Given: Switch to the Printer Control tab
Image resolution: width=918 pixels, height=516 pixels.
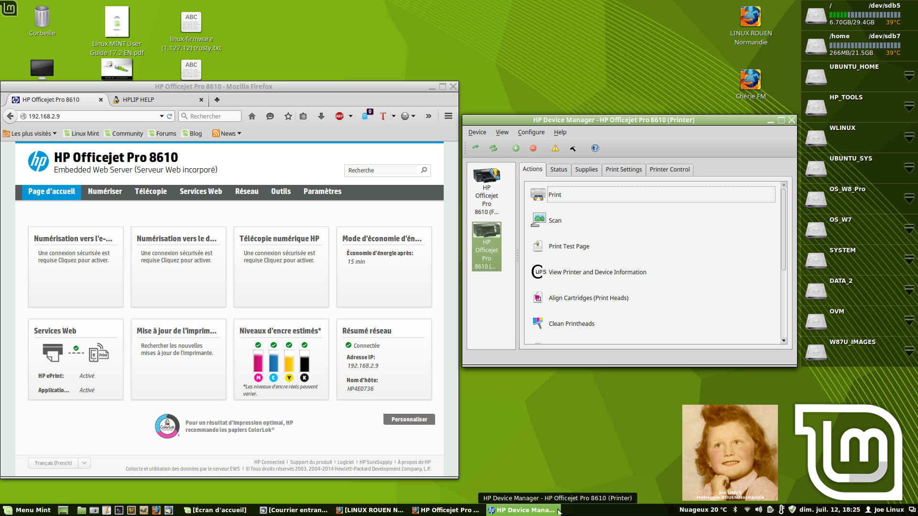Looking at the screenshot, I should (x=669, y=170).
